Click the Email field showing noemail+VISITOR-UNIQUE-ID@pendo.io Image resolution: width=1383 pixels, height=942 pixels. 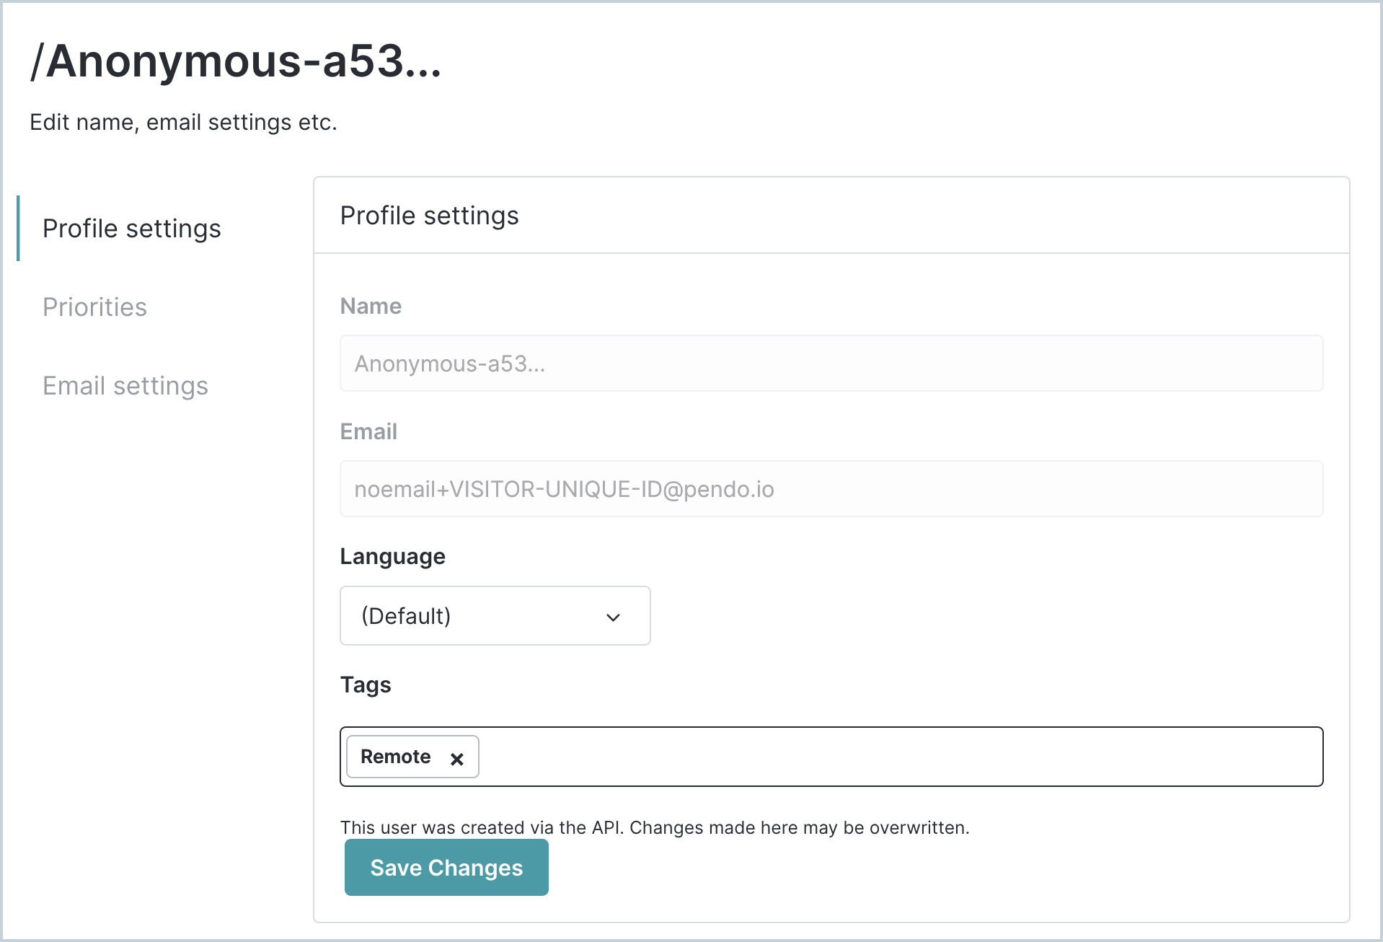[x=831, y=489]
